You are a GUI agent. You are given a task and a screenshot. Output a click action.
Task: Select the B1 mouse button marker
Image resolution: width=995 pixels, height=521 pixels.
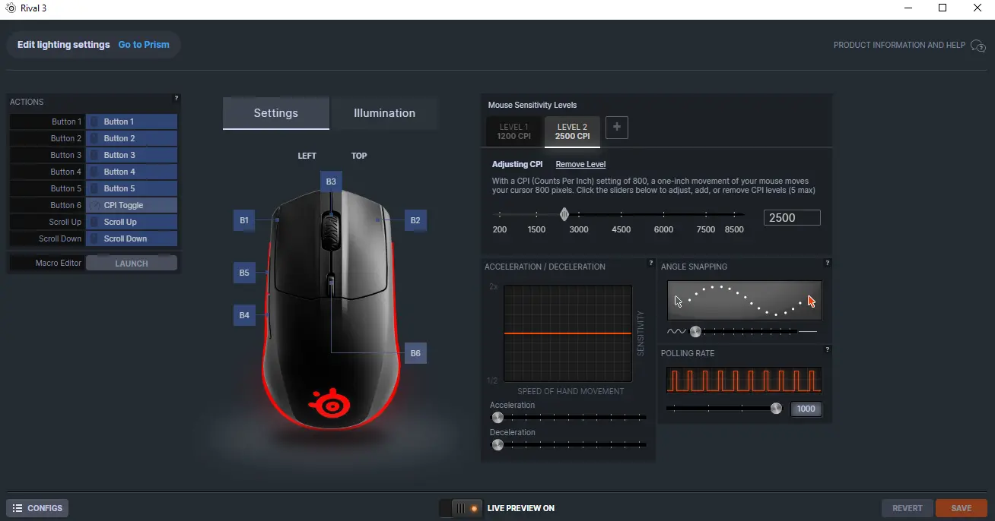[x=244, y=220]
